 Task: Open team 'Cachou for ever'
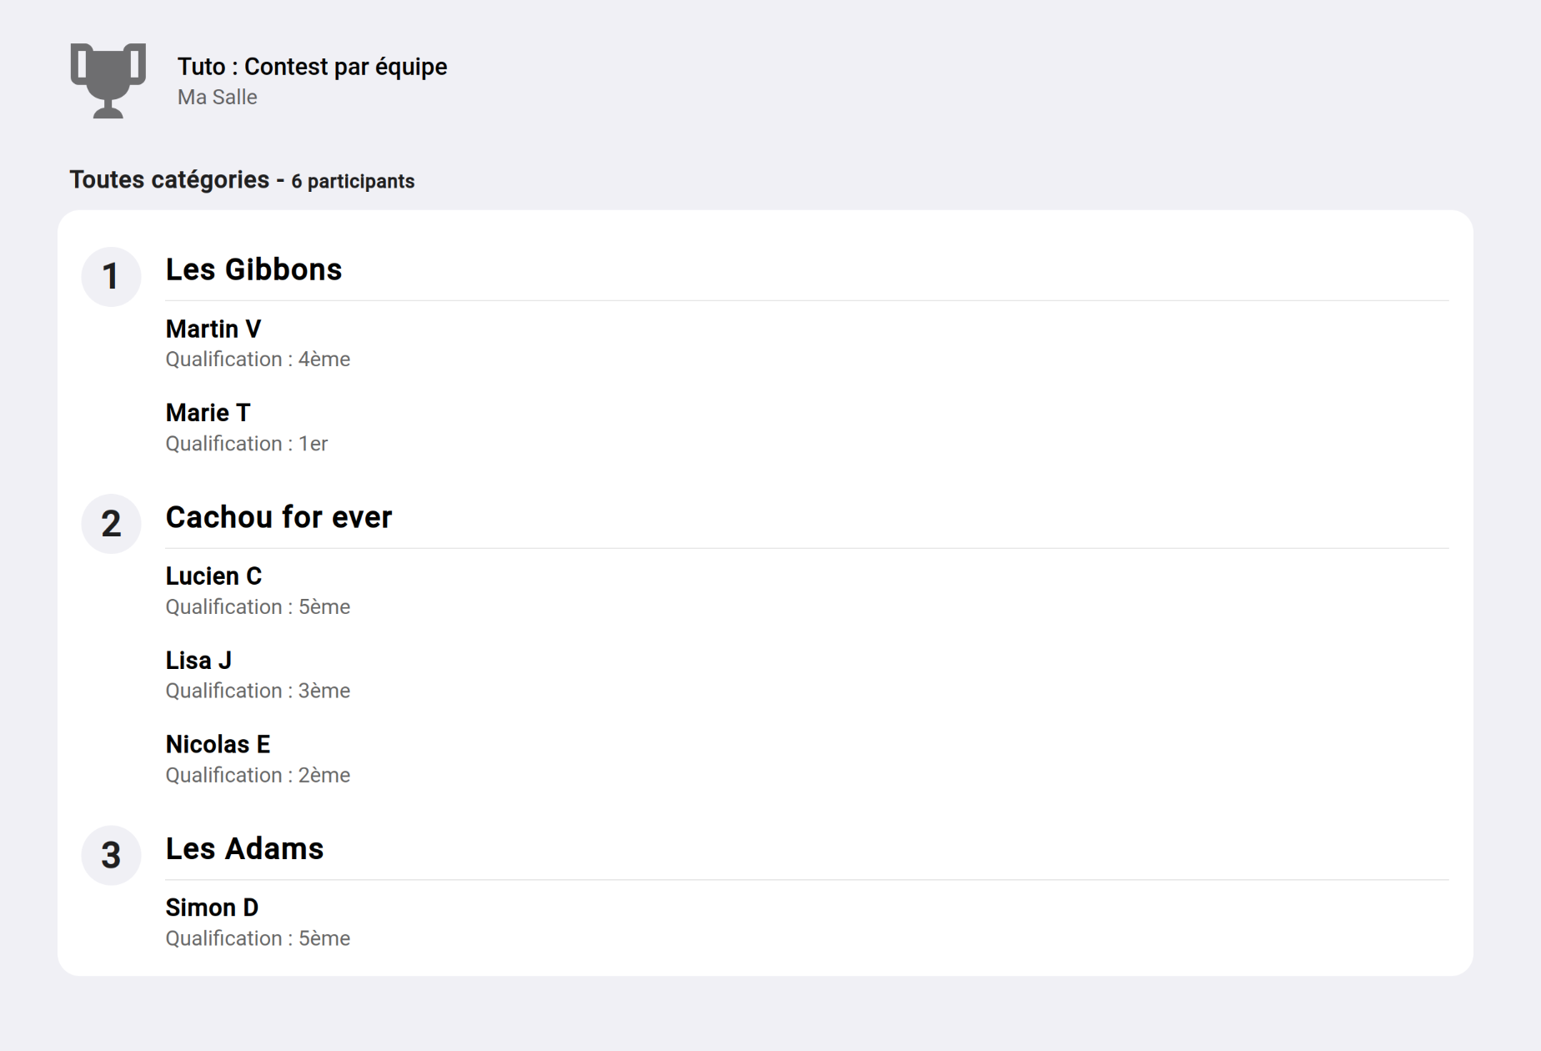[x=279, y=518]
